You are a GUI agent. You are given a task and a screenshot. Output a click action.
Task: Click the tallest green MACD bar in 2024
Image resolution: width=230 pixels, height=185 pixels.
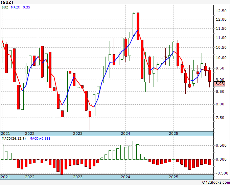[134, 150]
